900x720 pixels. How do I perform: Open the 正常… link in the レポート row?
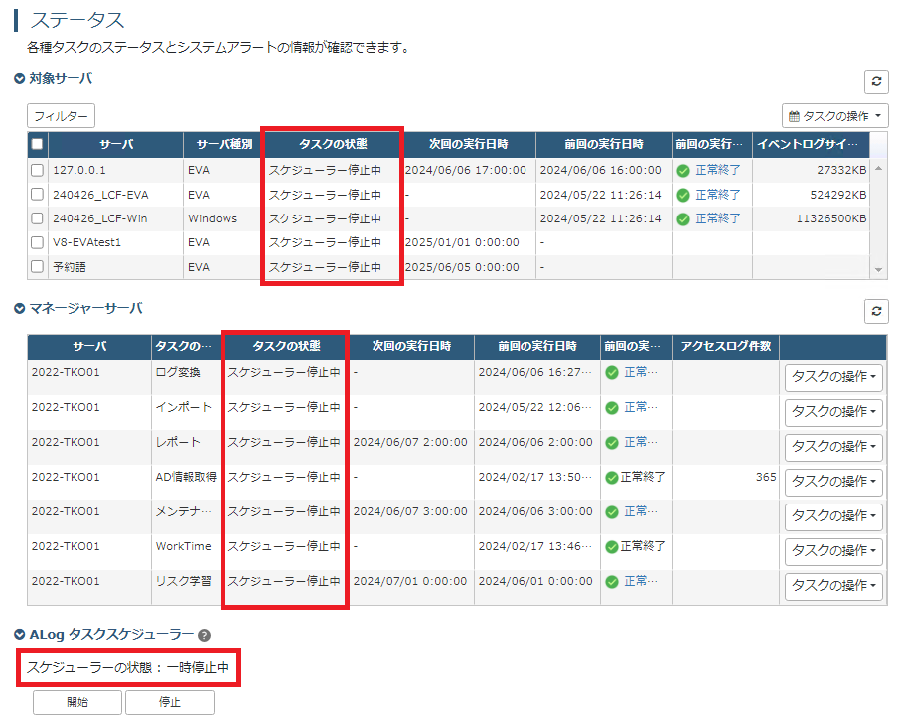click(640, 442)
